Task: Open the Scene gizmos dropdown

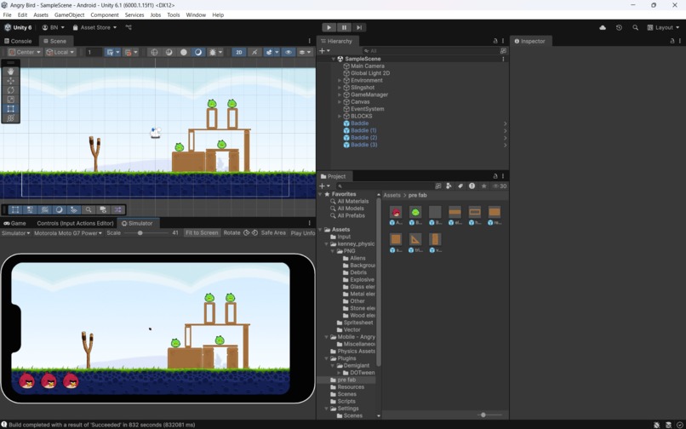Action: 305,52
